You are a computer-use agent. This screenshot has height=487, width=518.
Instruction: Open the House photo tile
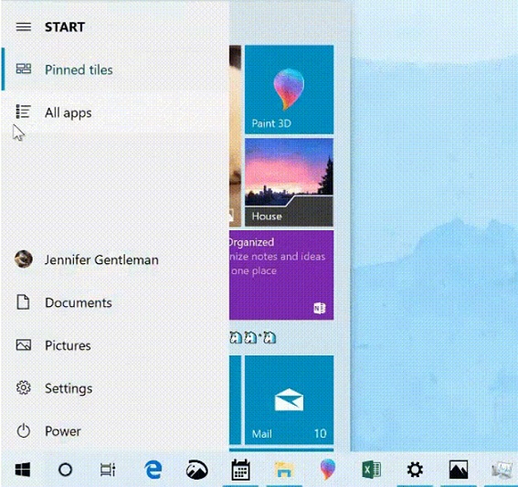click(x=289, y=183)
